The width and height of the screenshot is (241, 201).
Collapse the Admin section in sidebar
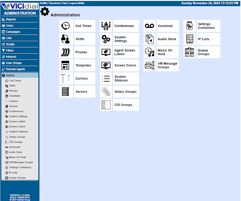pyautogui.click(x=20, y=76)
